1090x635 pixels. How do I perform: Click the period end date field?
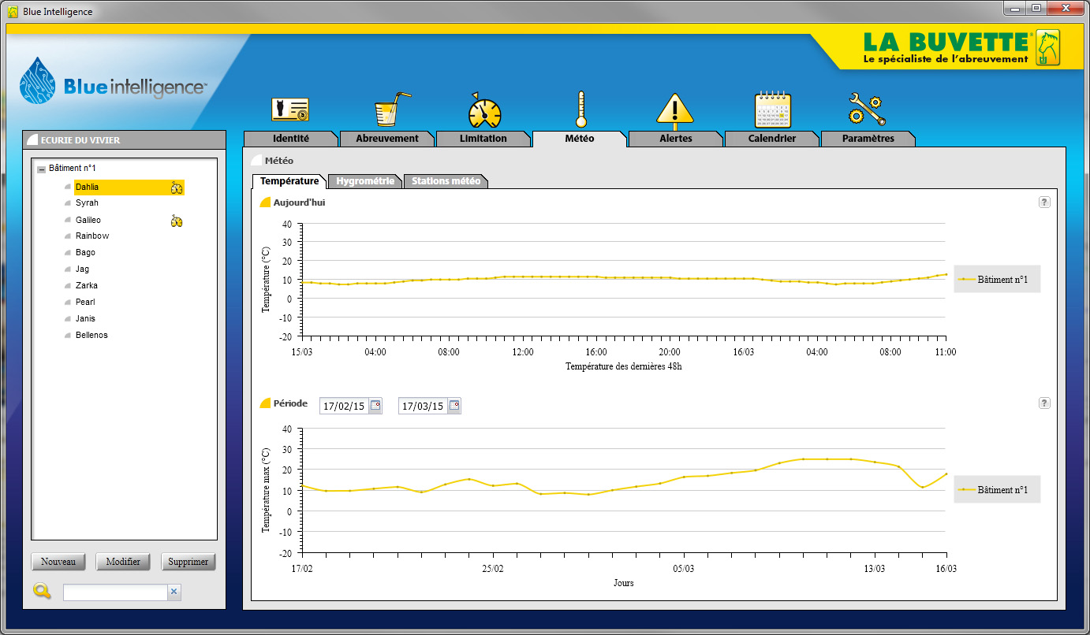click(x=424, y=406)
